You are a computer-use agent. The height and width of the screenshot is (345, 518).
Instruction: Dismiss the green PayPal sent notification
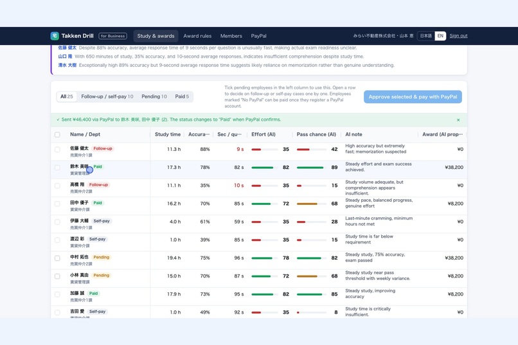(x=458, y=120)
